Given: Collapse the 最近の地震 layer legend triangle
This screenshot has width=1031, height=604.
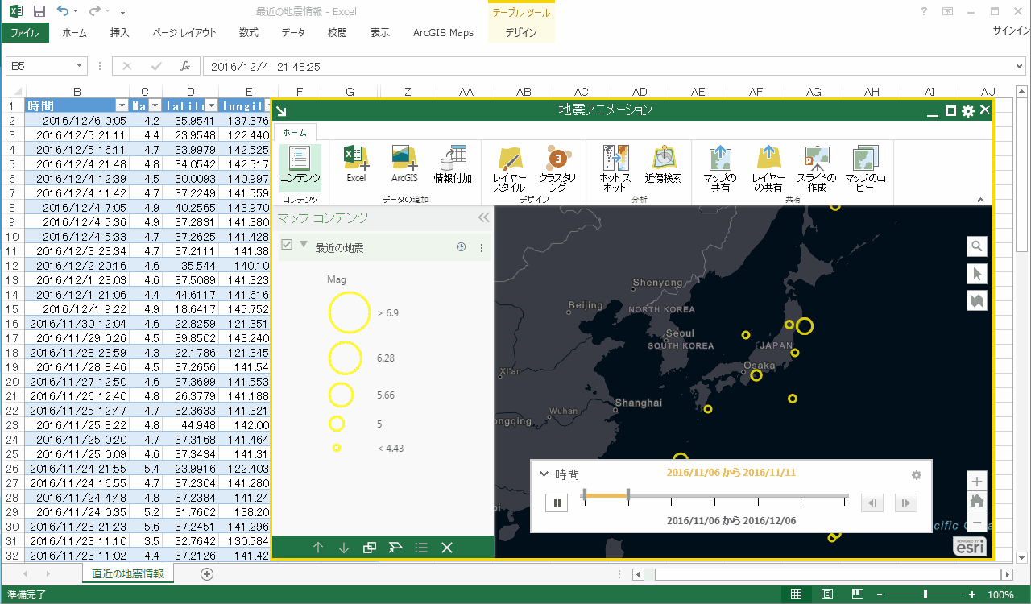Looking at the screenshot, I should 304,244.
